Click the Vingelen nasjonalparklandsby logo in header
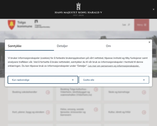The image size is (157, 126). 42,24
